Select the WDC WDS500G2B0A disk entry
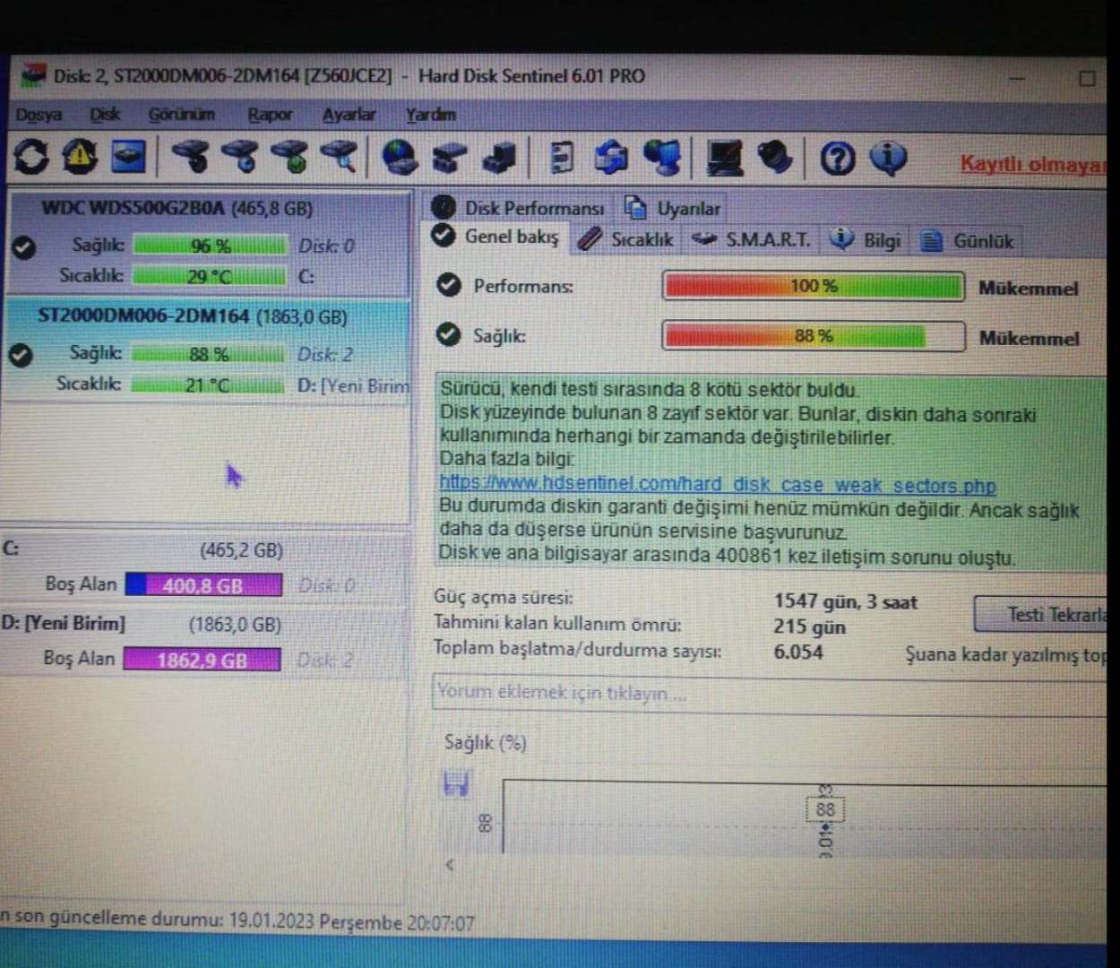Image resolution: width=1120 pixels, height=968 pixels. pyautogui.click(x=207, y=243)
